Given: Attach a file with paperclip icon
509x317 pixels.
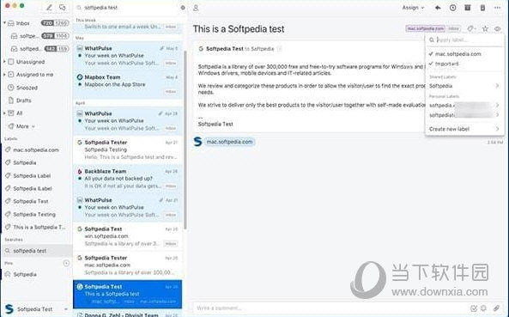Looking at the screenshot, I should pyautogui.click(x=496, y=308).
